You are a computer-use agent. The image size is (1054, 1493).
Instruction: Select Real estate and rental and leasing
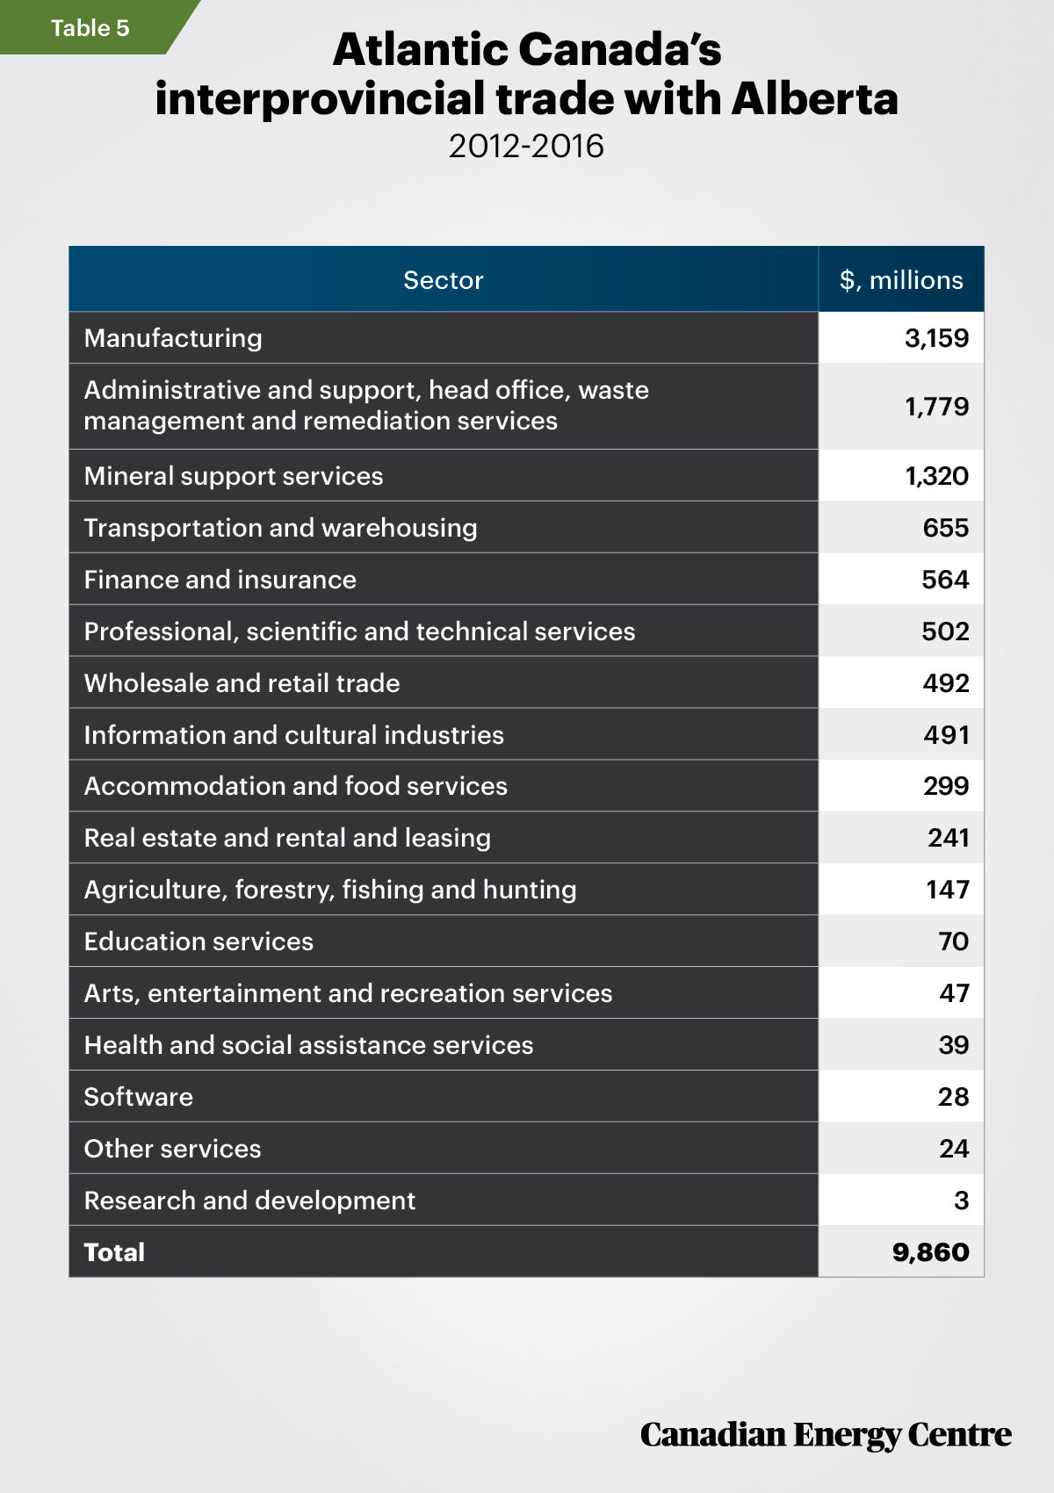[x=287, y=838]
